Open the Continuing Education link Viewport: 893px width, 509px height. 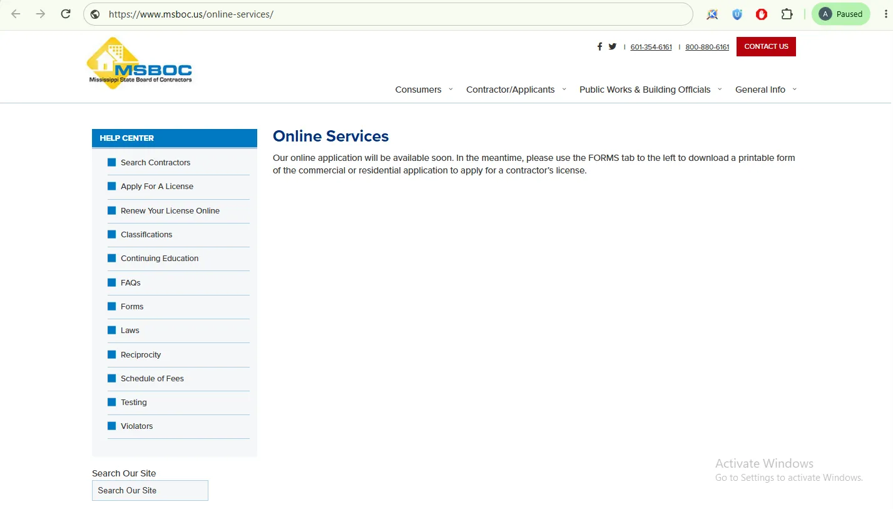pyautogui.click(x=160, y=258)
